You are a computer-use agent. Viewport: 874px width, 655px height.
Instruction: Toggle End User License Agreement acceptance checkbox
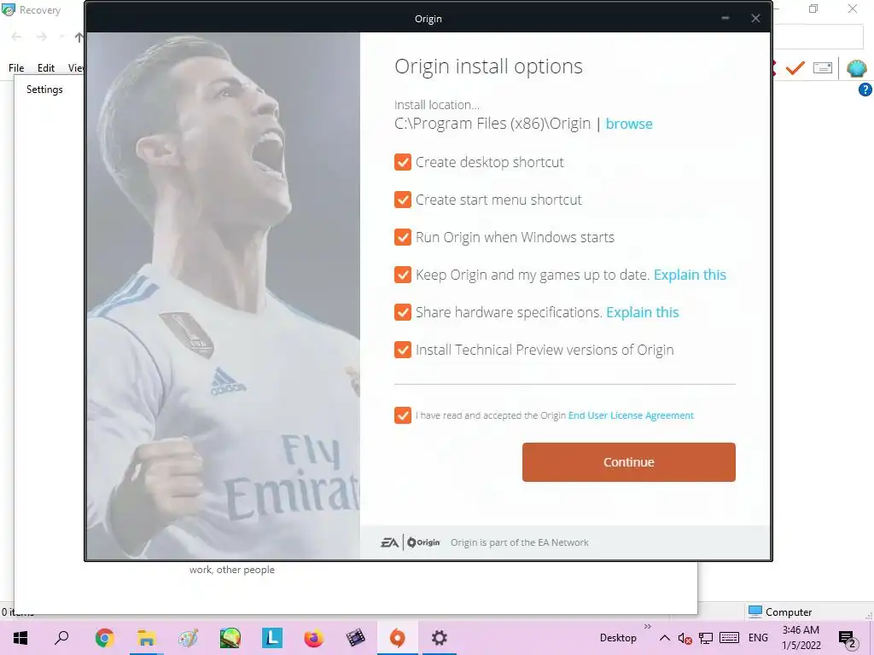tap(403, 415)
